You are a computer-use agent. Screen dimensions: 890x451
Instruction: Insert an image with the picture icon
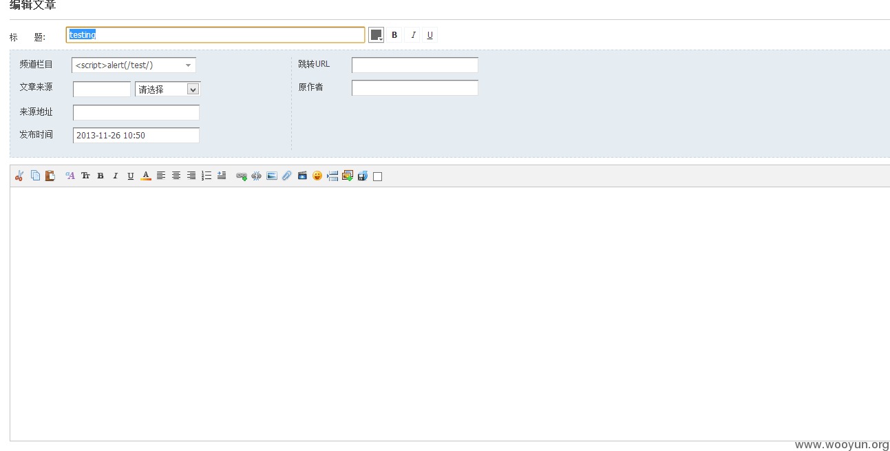(x=272, y=176)
